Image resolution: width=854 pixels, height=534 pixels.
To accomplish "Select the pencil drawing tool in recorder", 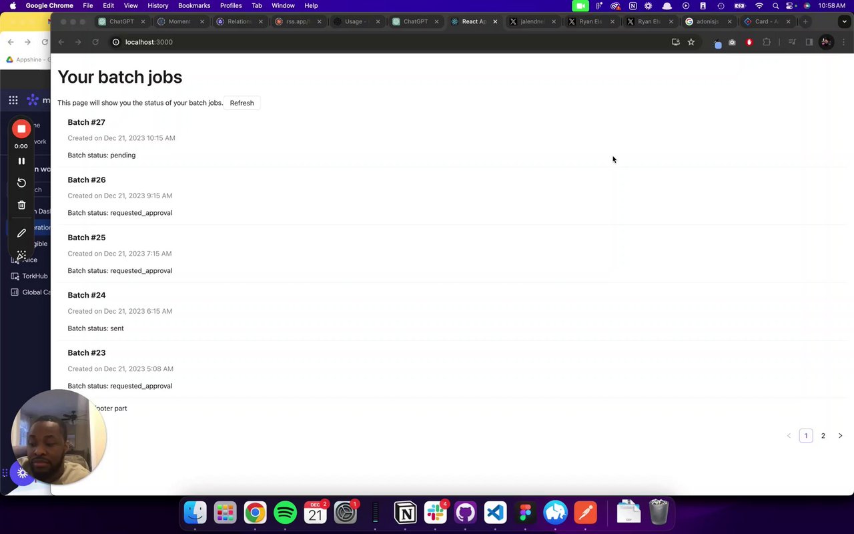I will [21, 233].
